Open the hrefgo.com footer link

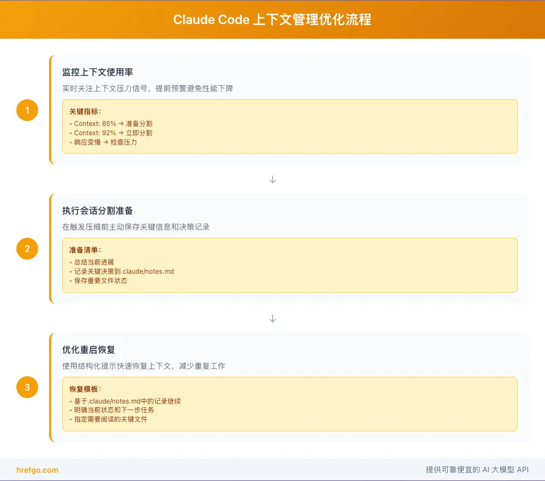tap(37, 470)
